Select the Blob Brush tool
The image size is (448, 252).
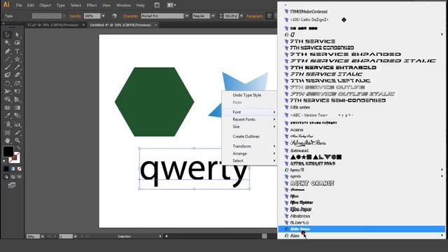[8, 75]
